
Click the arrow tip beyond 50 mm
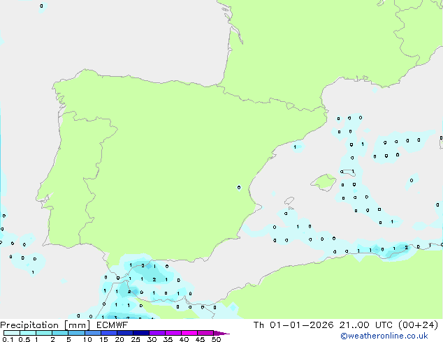pos(221,333)
